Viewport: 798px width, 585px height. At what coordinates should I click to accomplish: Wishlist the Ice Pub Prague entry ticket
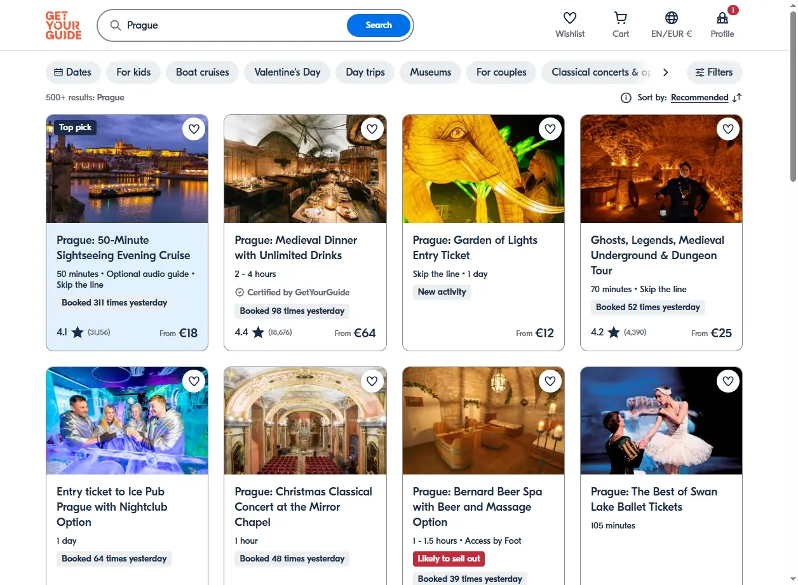coord(194,381)
